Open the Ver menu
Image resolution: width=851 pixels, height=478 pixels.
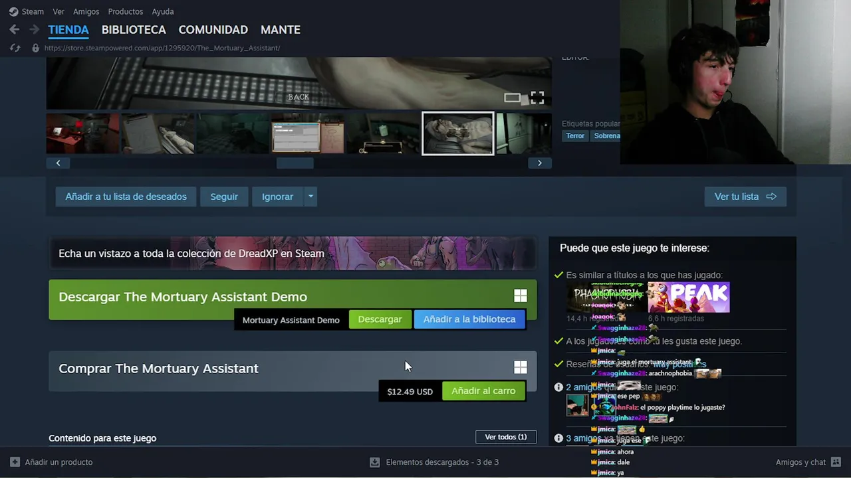[59, 11]
